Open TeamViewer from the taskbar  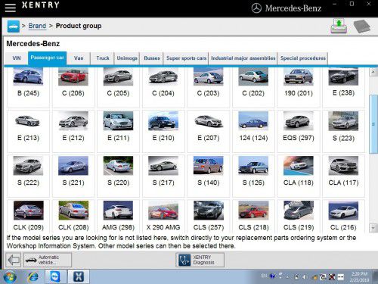pyautogui.click(x=55, y=276)
